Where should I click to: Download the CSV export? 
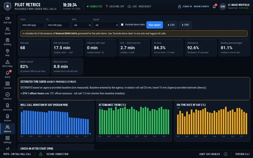[x=171, y=25]
